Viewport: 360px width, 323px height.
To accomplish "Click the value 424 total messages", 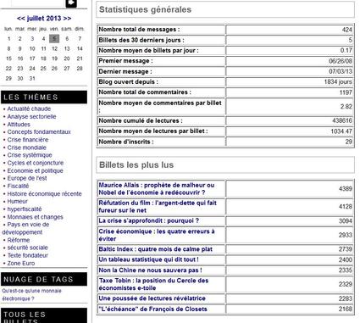I will click(347, 30).
